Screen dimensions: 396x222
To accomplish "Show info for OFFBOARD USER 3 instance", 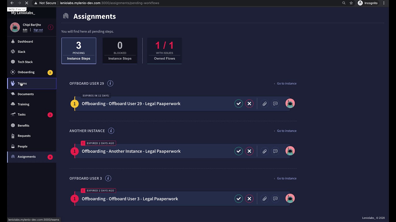I will [x=108, y=178].
